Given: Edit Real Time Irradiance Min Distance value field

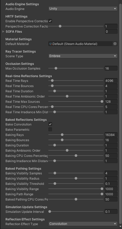Looking at the screenshot, I should tap(111, 112).
